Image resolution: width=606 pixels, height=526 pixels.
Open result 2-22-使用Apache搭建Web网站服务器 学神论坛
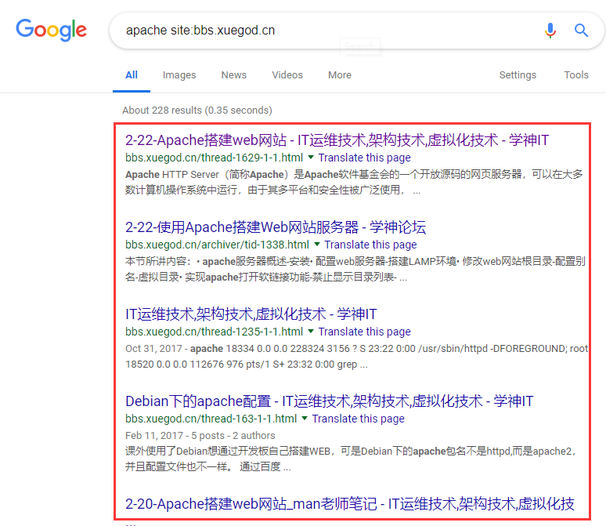coord(276,227)
